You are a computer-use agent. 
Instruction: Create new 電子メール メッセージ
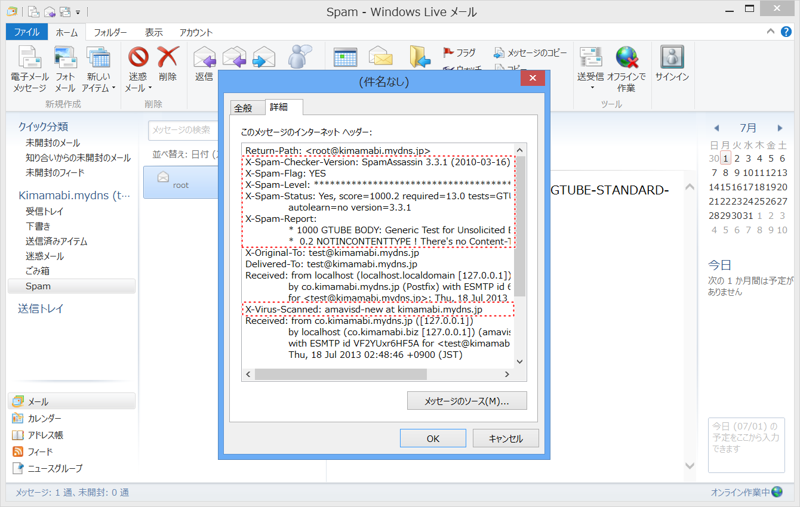pos(30,70)
